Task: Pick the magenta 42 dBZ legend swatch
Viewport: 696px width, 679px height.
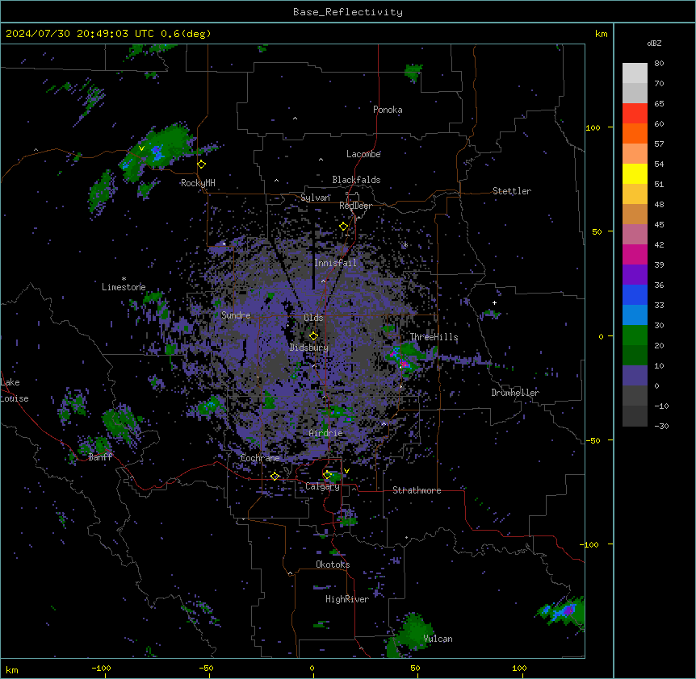Action: point(635,254)
